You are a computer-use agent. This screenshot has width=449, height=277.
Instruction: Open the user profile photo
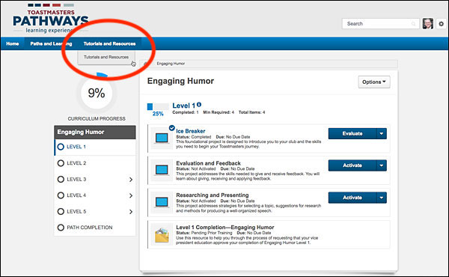[x=428, y=24]
